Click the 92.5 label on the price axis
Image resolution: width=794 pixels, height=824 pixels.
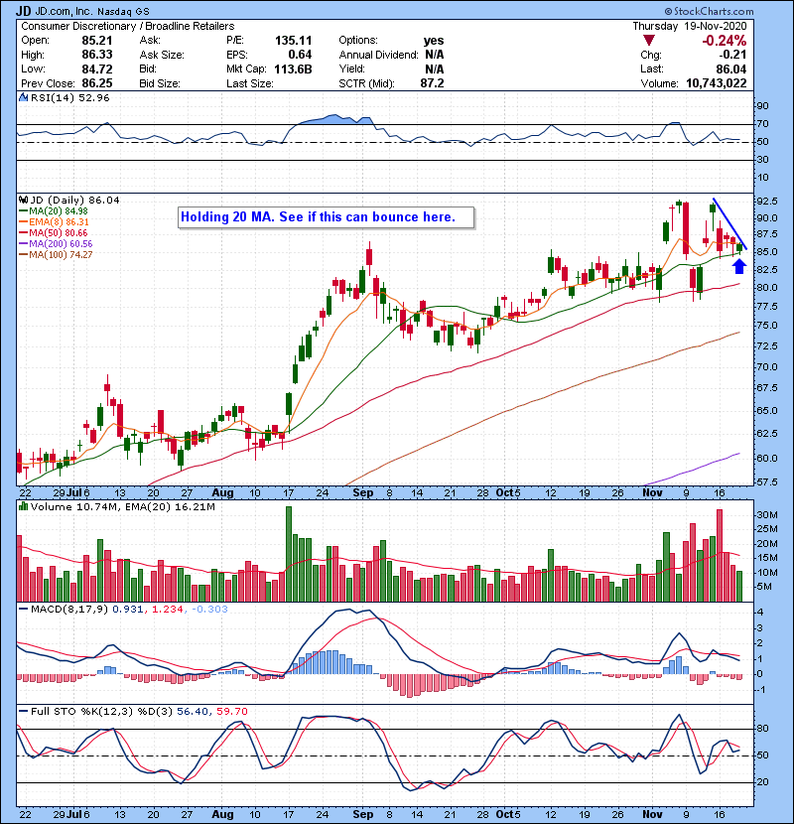(x=766, y=202)
